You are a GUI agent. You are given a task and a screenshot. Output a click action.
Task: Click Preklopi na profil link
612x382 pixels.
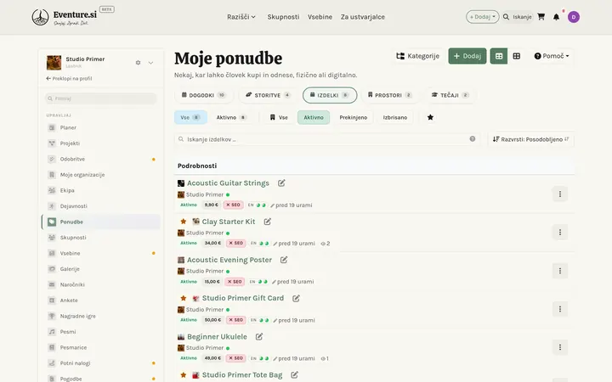pos(69,78)
